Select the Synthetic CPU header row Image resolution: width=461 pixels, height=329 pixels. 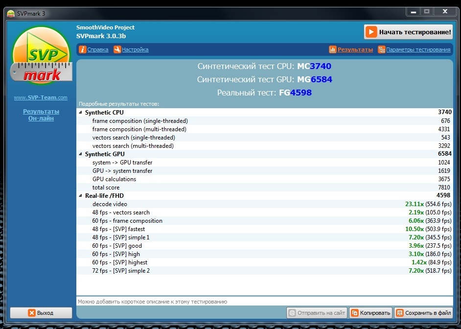[x=265, y=112]
